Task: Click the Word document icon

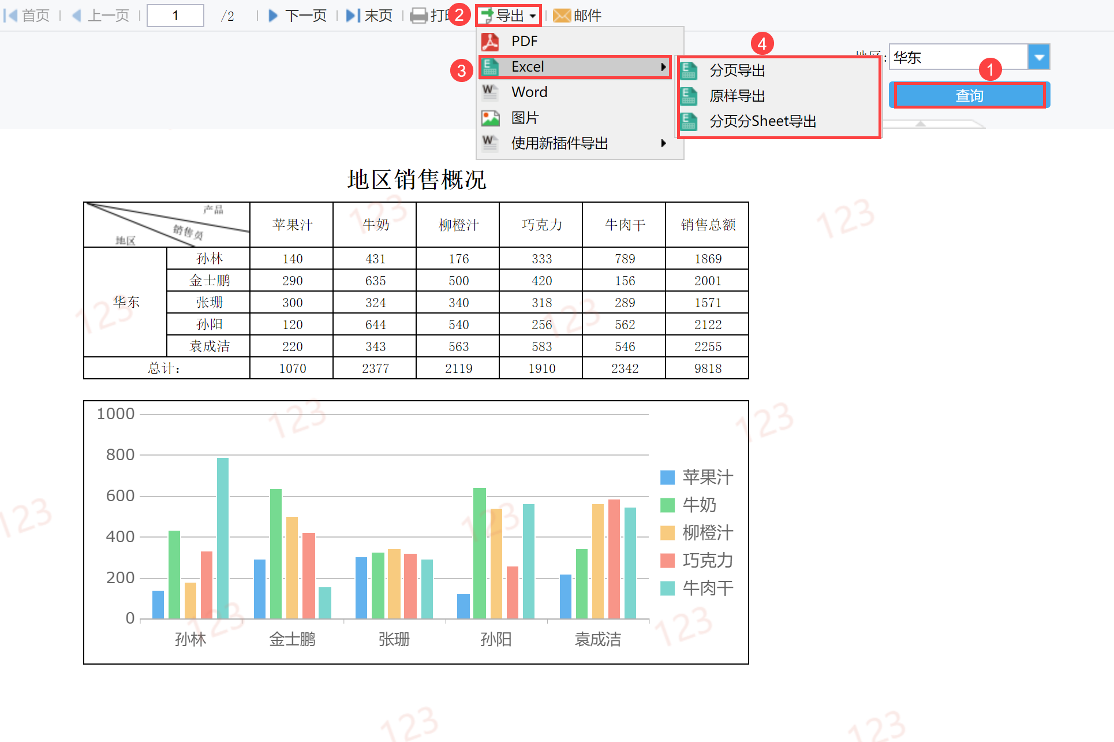Action: (x=490, y=92)
